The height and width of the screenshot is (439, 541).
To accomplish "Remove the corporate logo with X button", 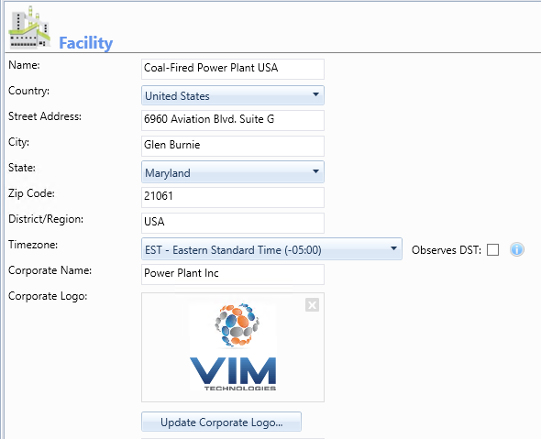I will click(x=312, y=305).
